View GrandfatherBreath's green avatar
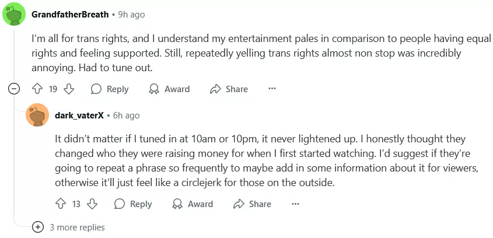Screen dimensions: 493x238 click(14, 14)
